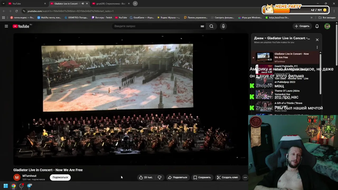Open the YouTube hamburger guide menu
This screenshot has width=338, height=190.
[x=6, y=26]
